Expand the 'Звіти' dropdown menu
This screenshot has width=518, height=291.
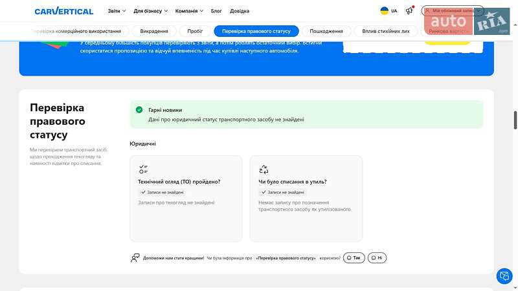pyautogui.click(x=117, y=11)
